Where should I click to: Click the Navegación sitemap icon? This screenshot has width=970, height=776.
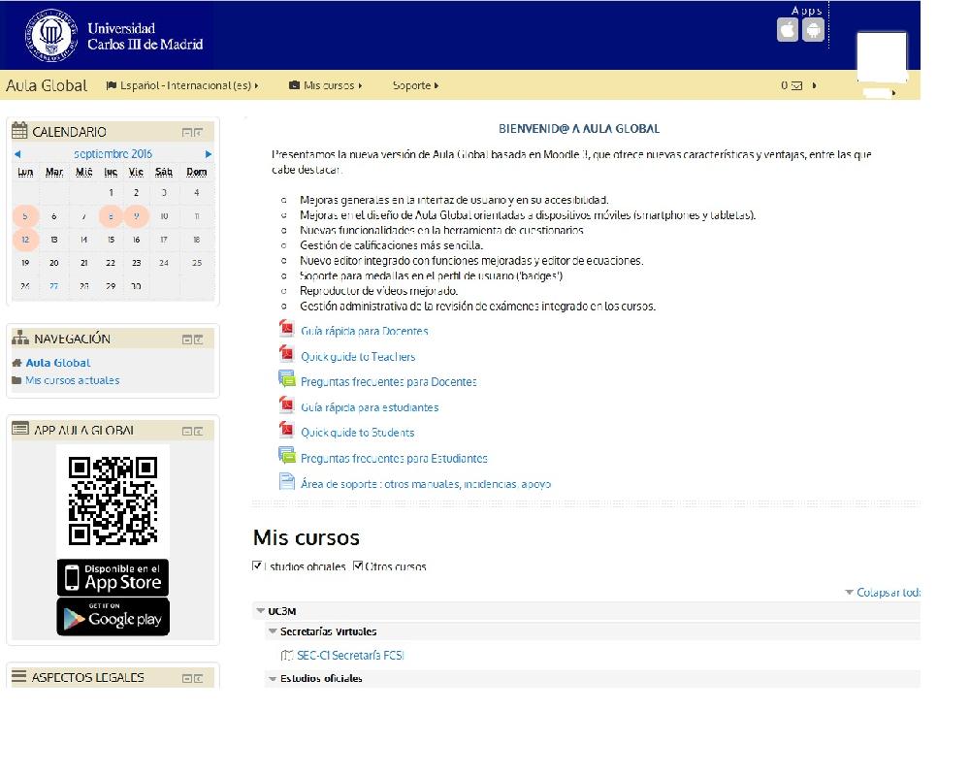point(20,338)
